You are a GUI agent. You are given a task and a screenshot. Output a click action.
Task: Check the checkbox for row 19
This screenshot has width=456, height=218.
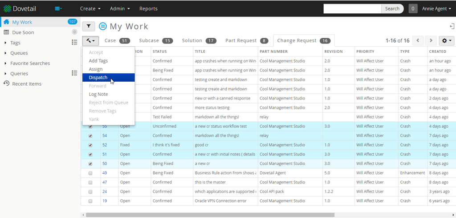(x=90, y=201)
